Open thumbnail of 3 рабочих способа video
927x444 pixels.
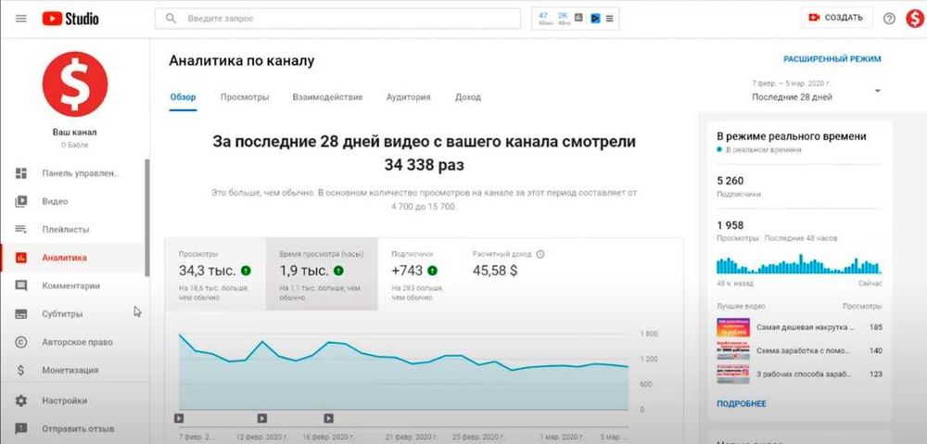click(733, 374)
